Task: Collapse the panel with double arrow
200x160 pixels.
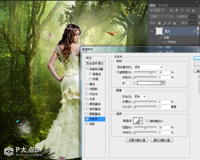Action: [x=197, y=2]
